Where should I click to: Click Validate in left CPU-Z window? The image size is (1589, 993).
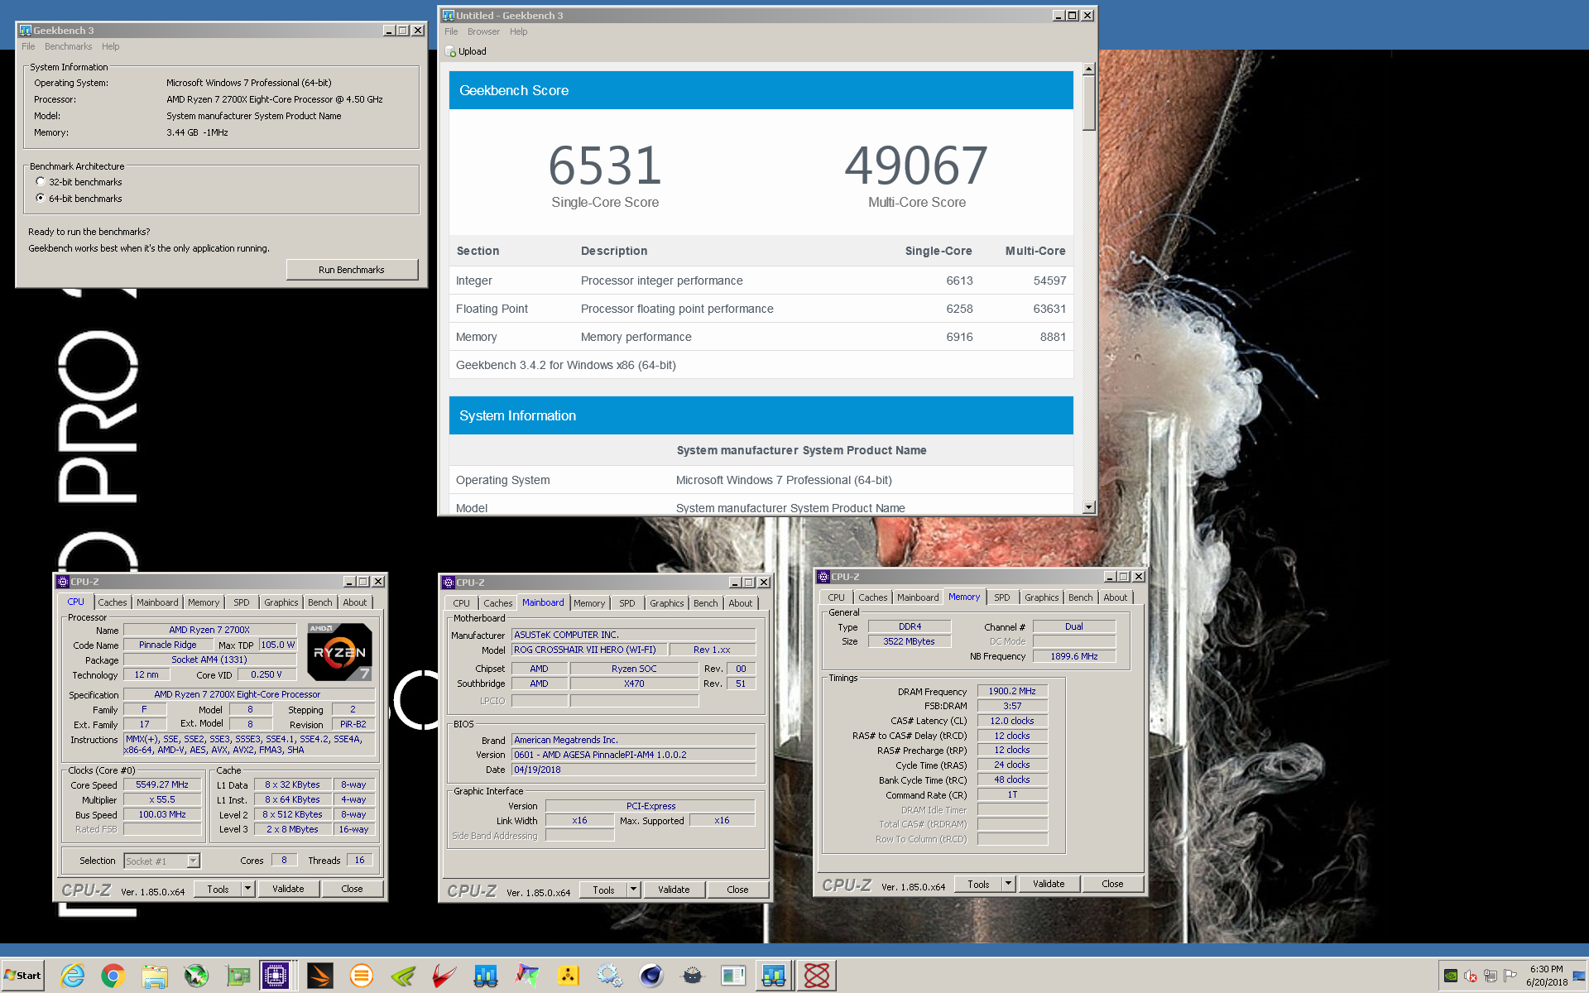pyautogui.click(x=288, y=889)
